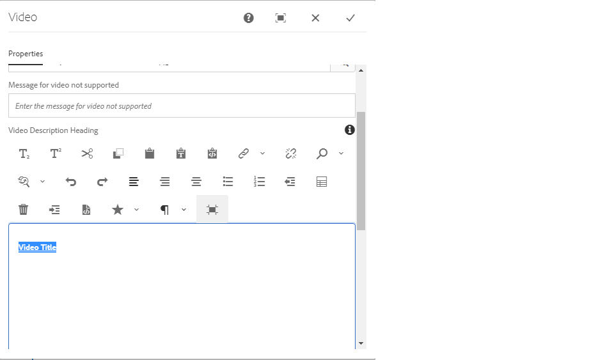
Task: Switch to the Properties tab
Action: 26,54
